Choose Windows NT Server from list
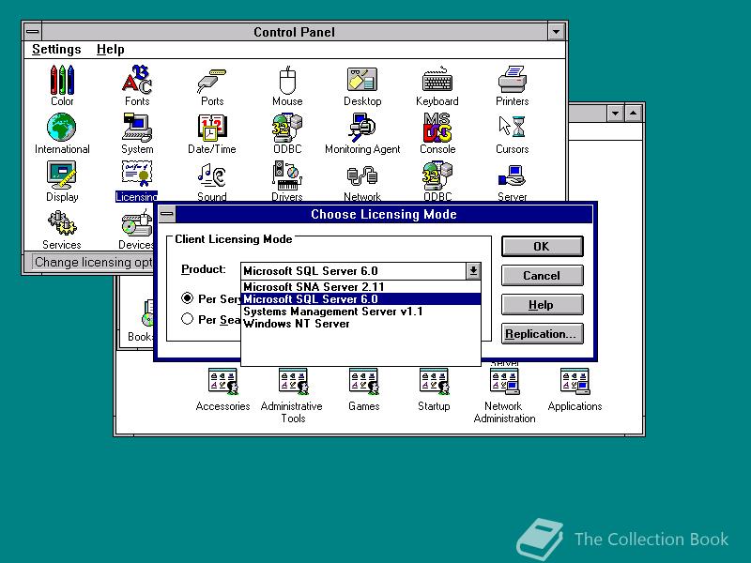Image resolution: width=751 pixels, height=563 pixels. pos(360,324)
